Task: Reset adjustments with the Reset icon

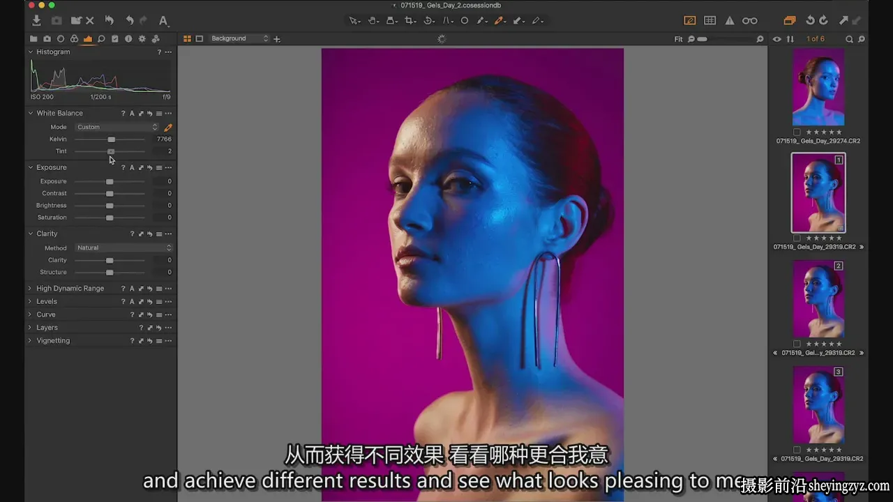Action: [110, 21]
